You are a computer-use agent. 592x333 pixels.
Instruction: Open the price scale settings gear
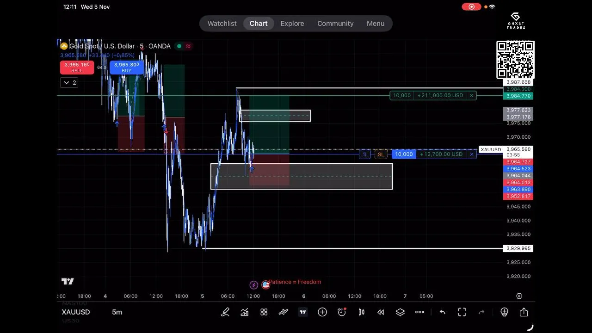[x=519, y=296]
